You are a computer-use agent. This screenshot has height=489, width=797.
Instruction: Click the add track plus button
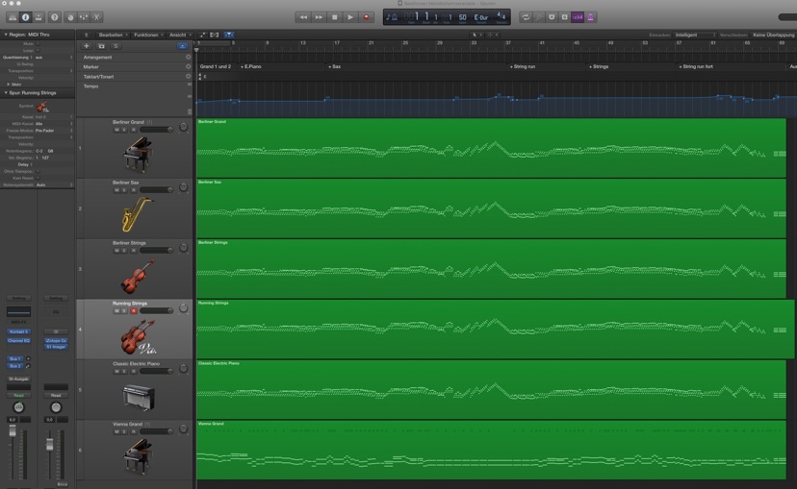[86, 46]
